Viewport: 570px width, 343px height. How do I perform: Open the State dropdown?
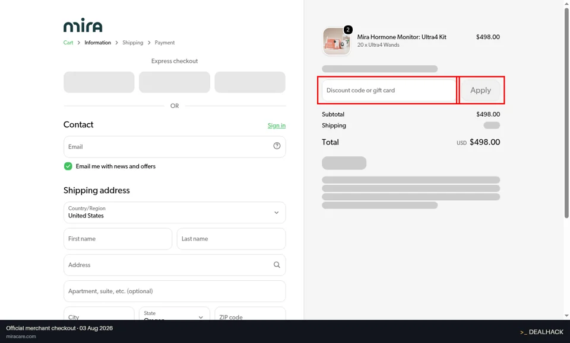click(x=175, y=314)
